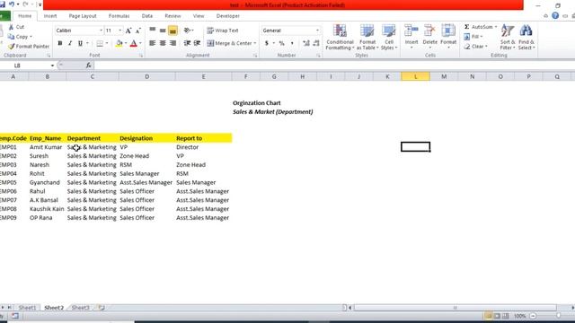
Task: Open Name Box dropdown arrow
Action: pos(52,65)
